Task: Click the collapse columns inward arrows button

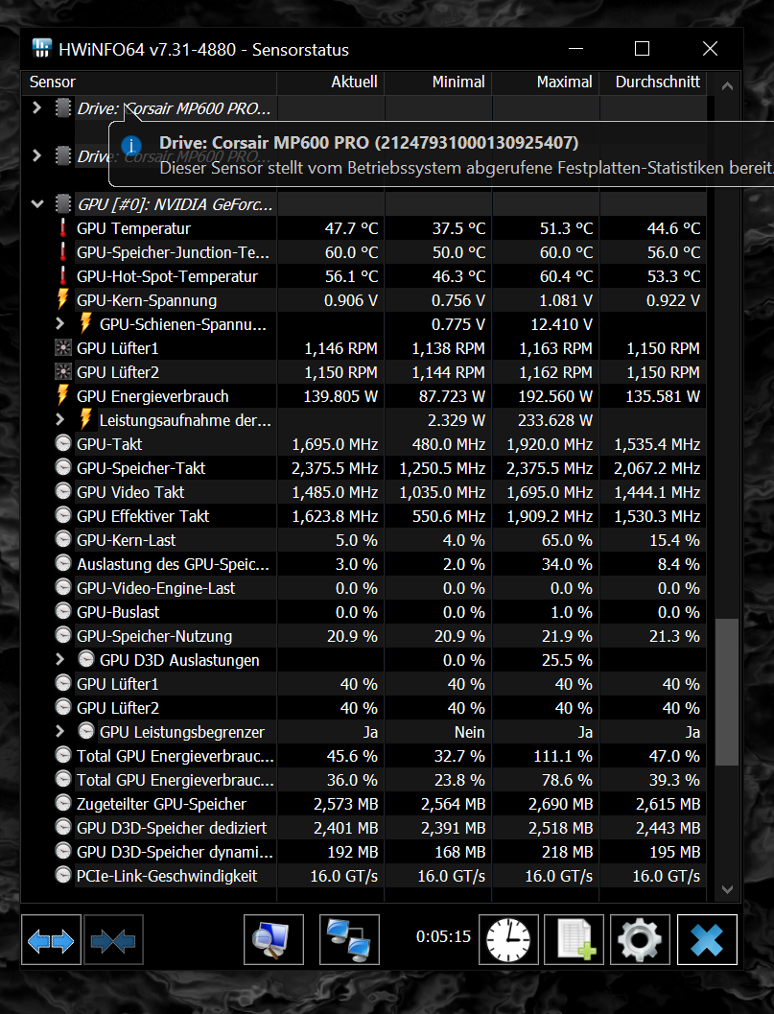Action: tap(113, 940)
